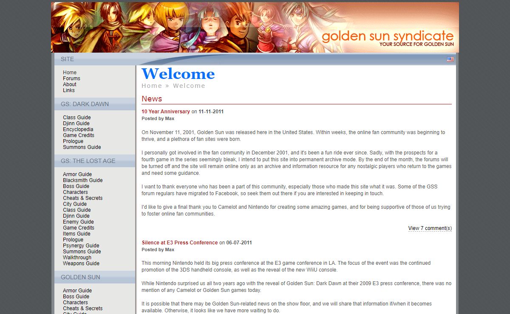The width and height of the screenshot is (510, 314).
Task: Open Lost Age Game Credits
Action: (x=79, y=228)
